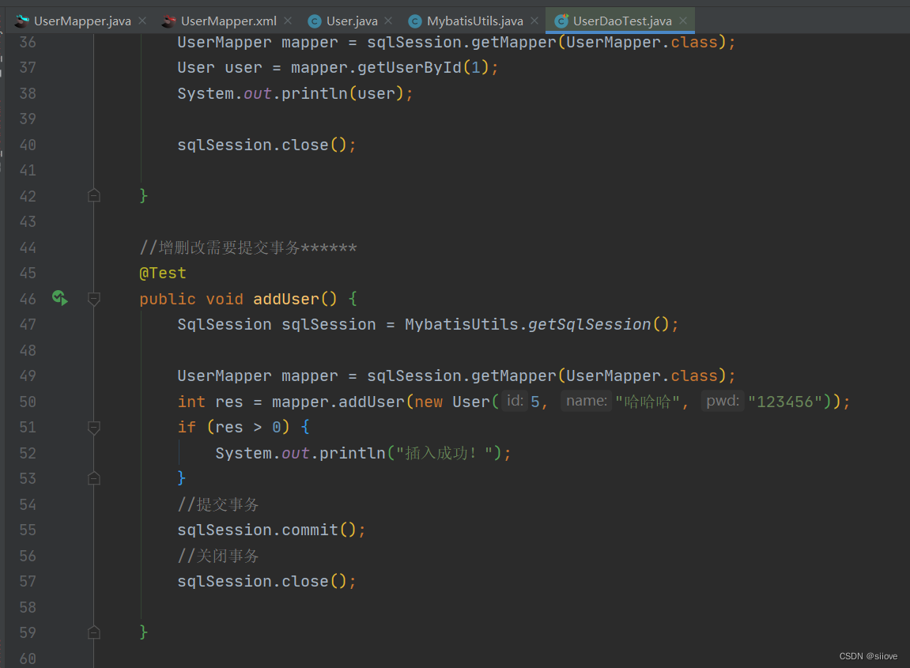
Task: Click mapper.addUser on line 50
Action: (338, 402)
